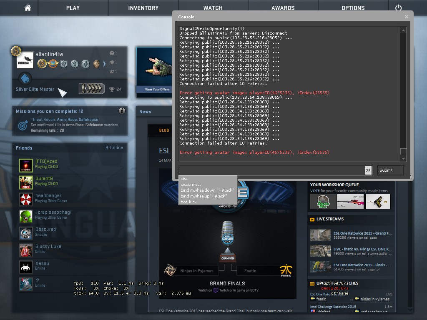The height and width of the screenshot is (320, 427).
Task: Select 'disconnect' autocomplete suggestion
Action: tap(208, 185)
